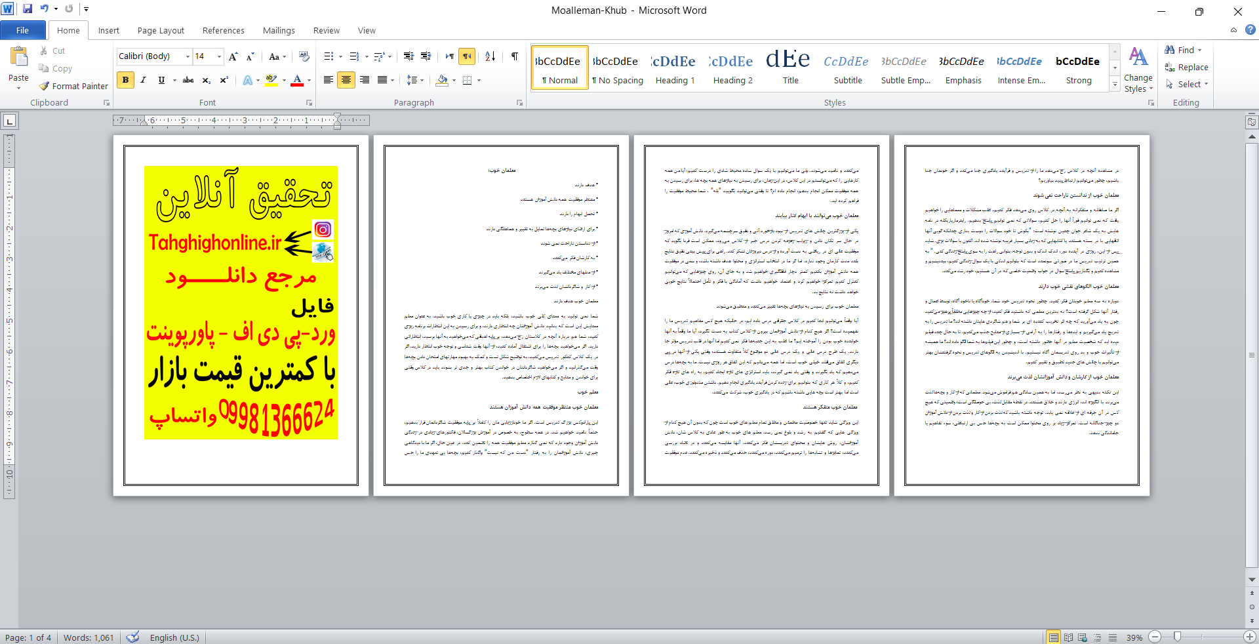1259x644 pixels.
Task: Click the Save icon in quick access toolbar
Action: click(x=28, y=9)
